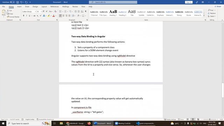This screenshot has width=224, height=126.
Task: Click the Find button in Editing
Action: tap(211, 10)
